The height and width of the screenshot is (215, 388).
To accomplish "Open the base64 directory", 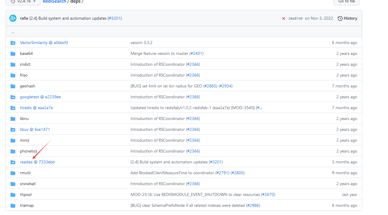I will 26,53.
